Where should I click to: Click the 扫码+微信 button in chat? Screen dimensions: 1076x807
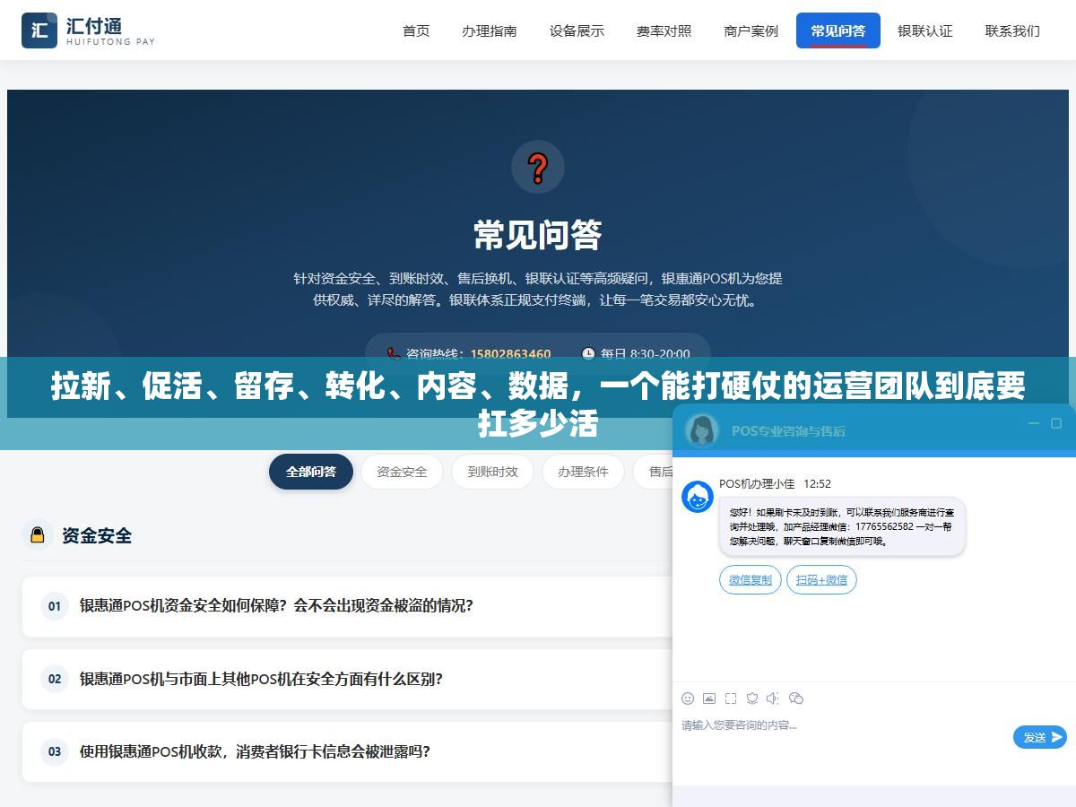click(822, 580)
